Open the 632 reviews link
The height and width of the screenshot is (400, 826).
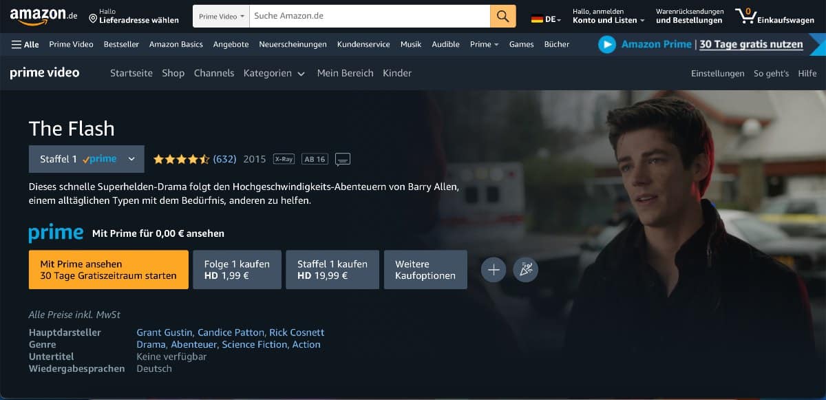click(224, 159)
